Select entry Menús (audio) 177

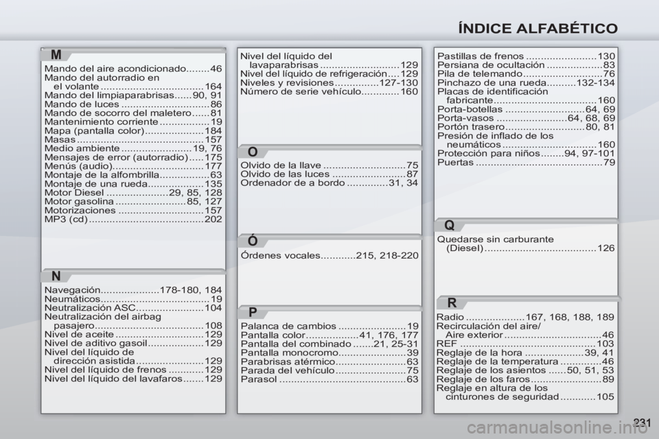pyautogui.click(x=133, y=167)
